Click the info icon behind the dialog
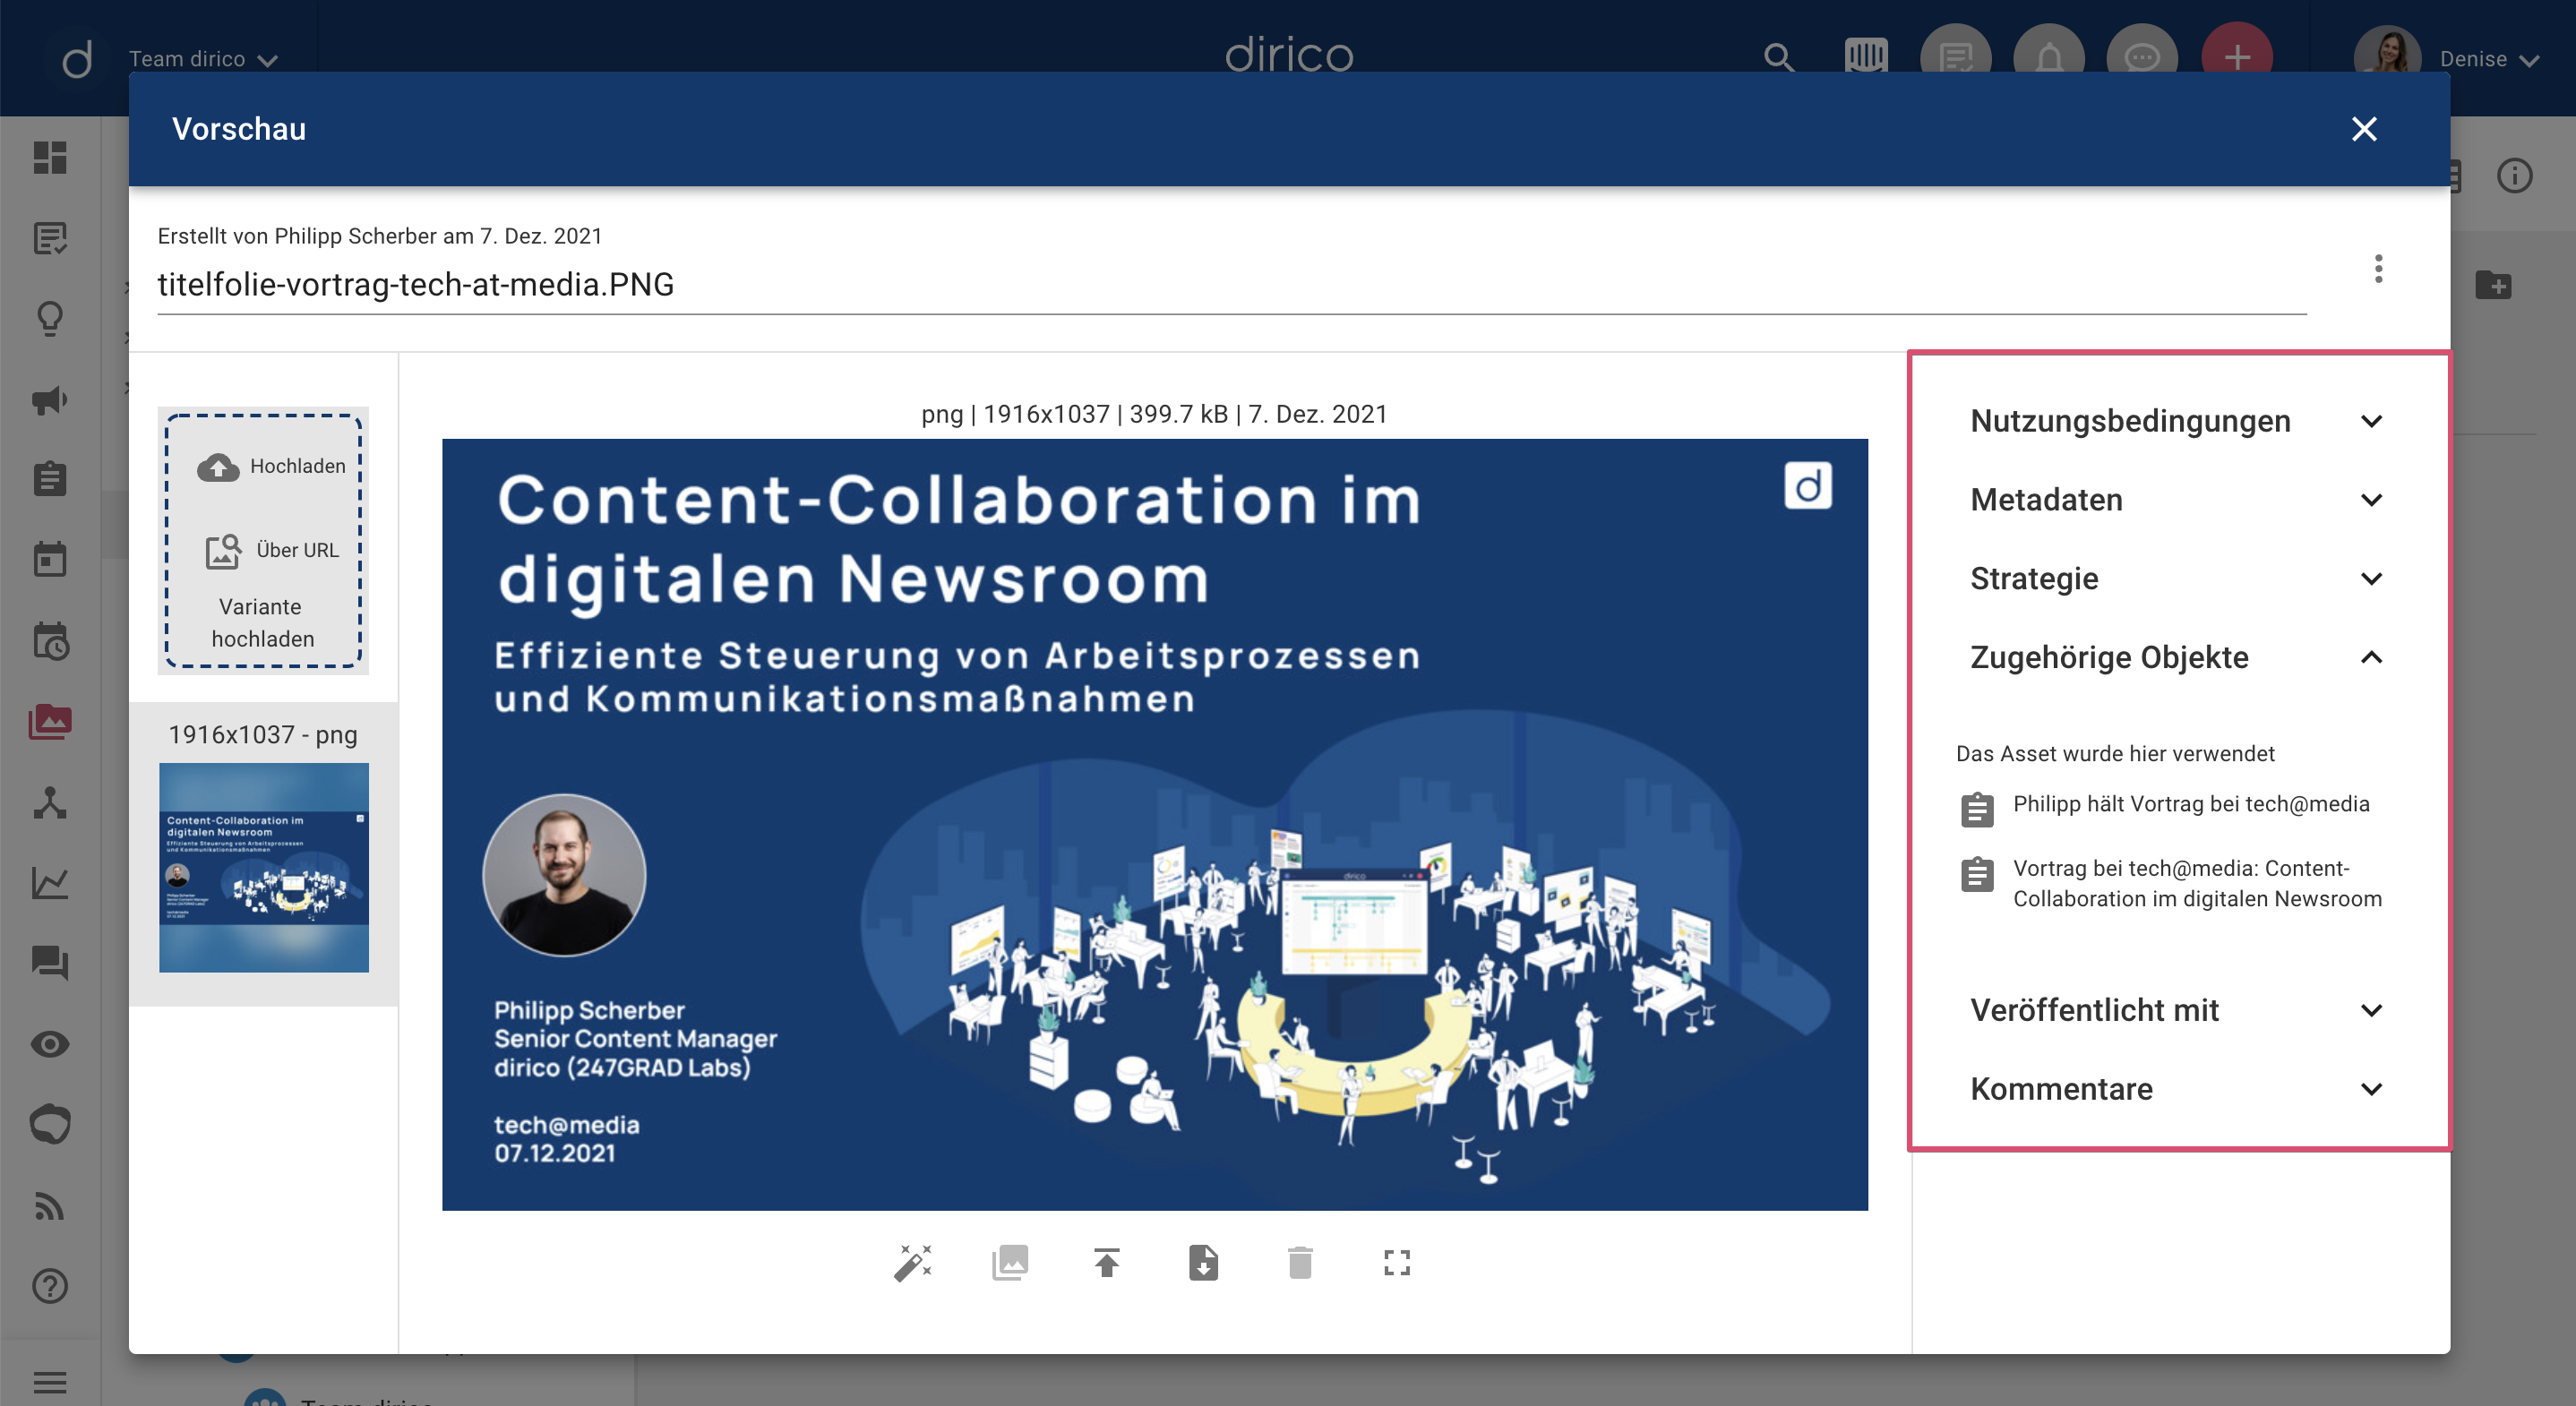The width and height of the screenshot is (2576, 1406). 2514,176
